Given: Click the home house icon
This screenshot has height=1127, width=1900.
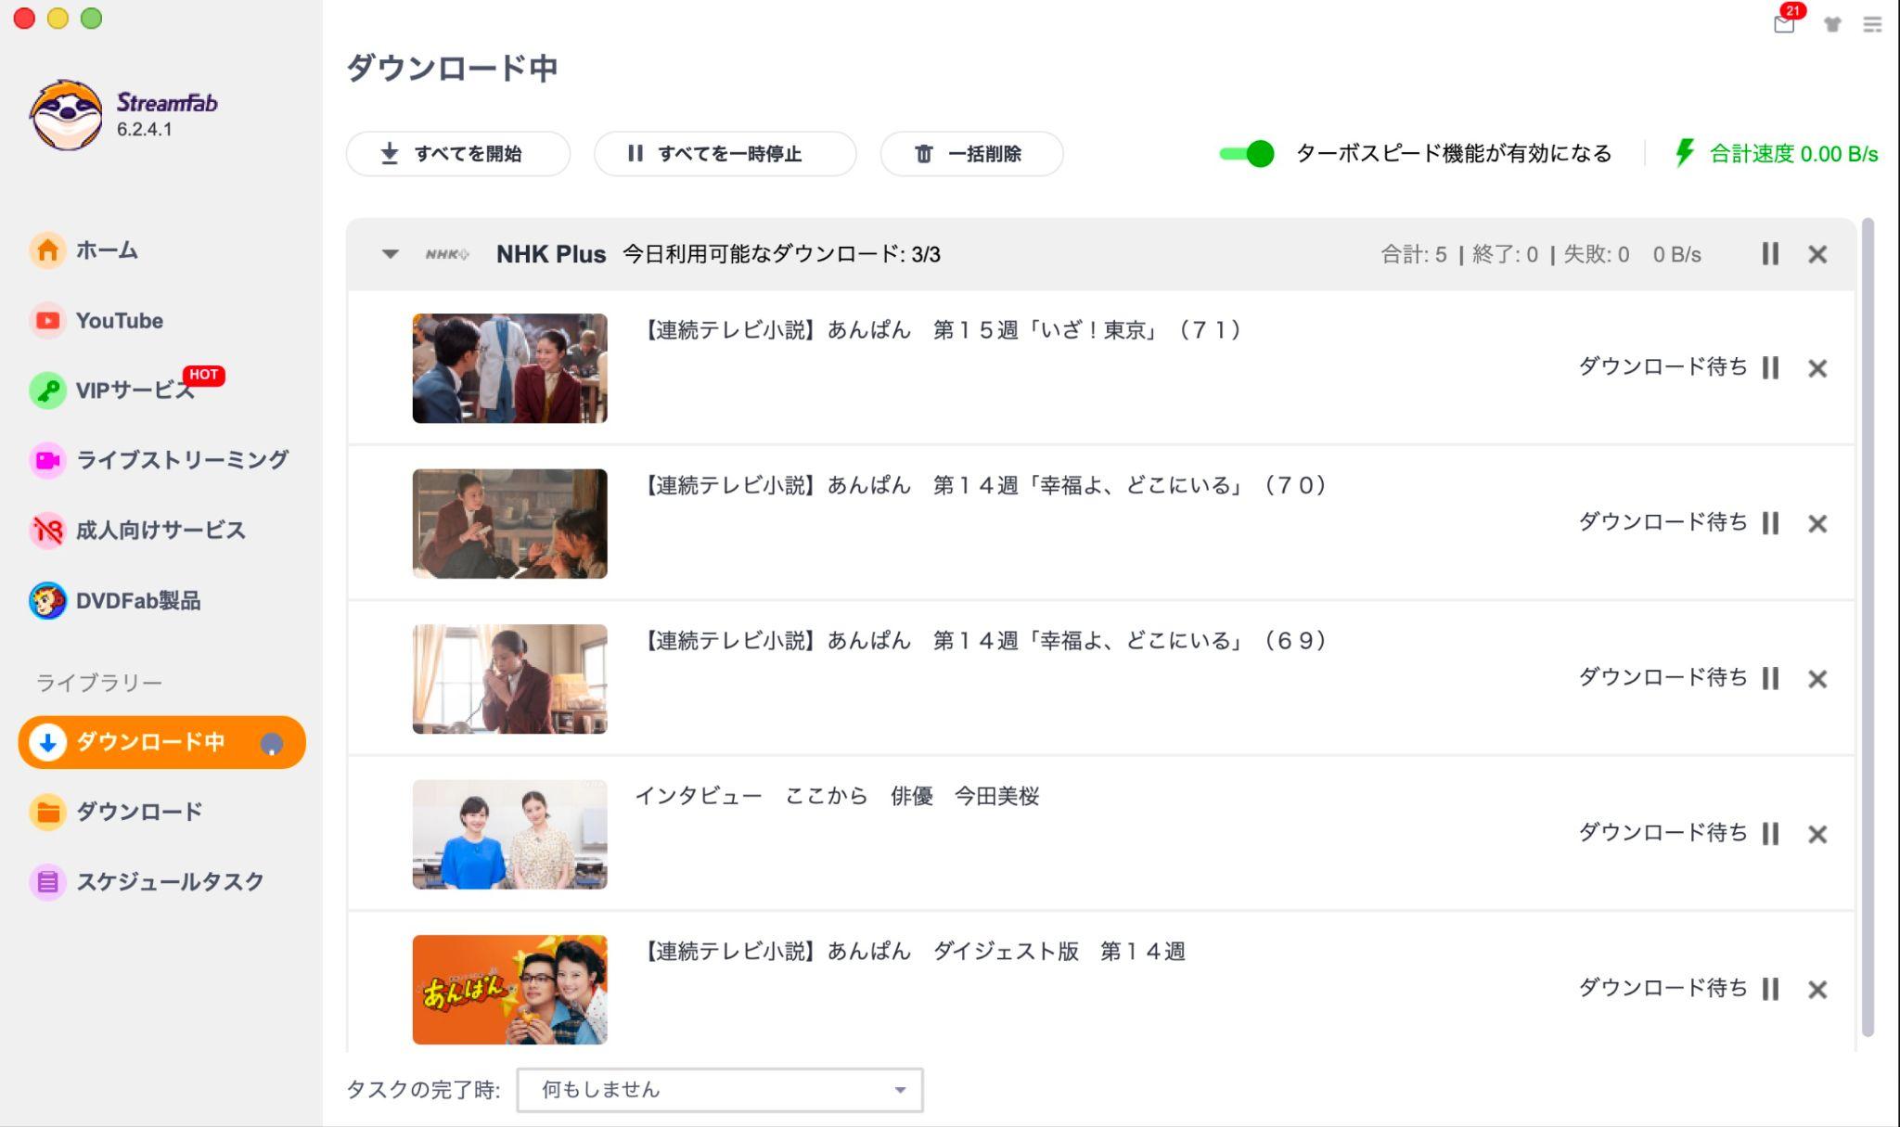Looking at the screenshot, I should tap(47, 250).
